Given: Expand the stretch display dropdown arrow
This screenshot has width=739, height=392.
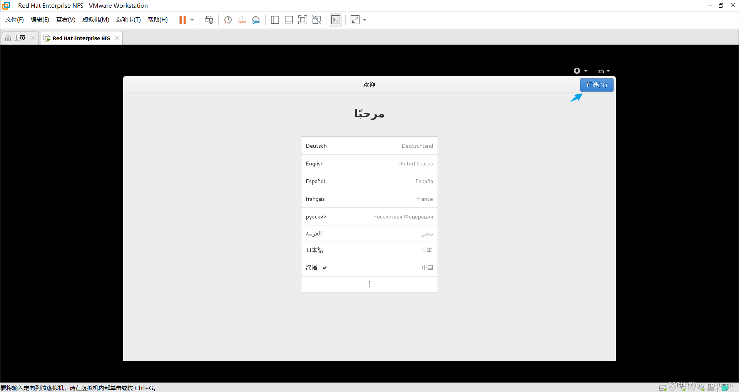Looking at the screenshot, I should 364,20.
